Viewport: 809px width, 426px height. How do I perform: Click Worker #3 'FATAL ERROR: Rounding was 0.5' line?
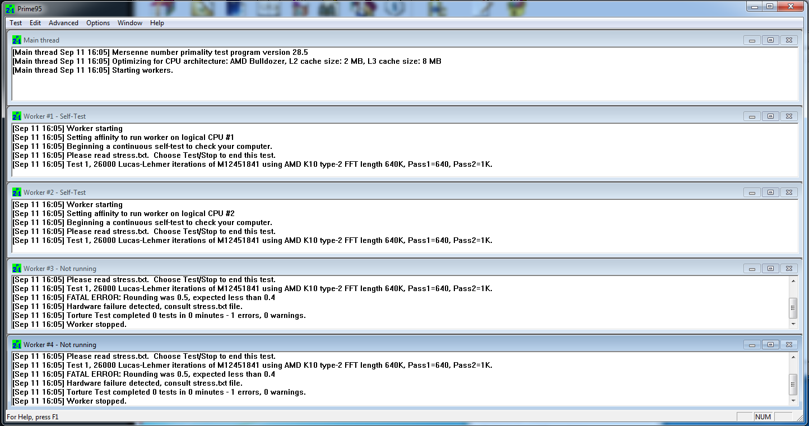pyautogui.click(x=144, y=297)
